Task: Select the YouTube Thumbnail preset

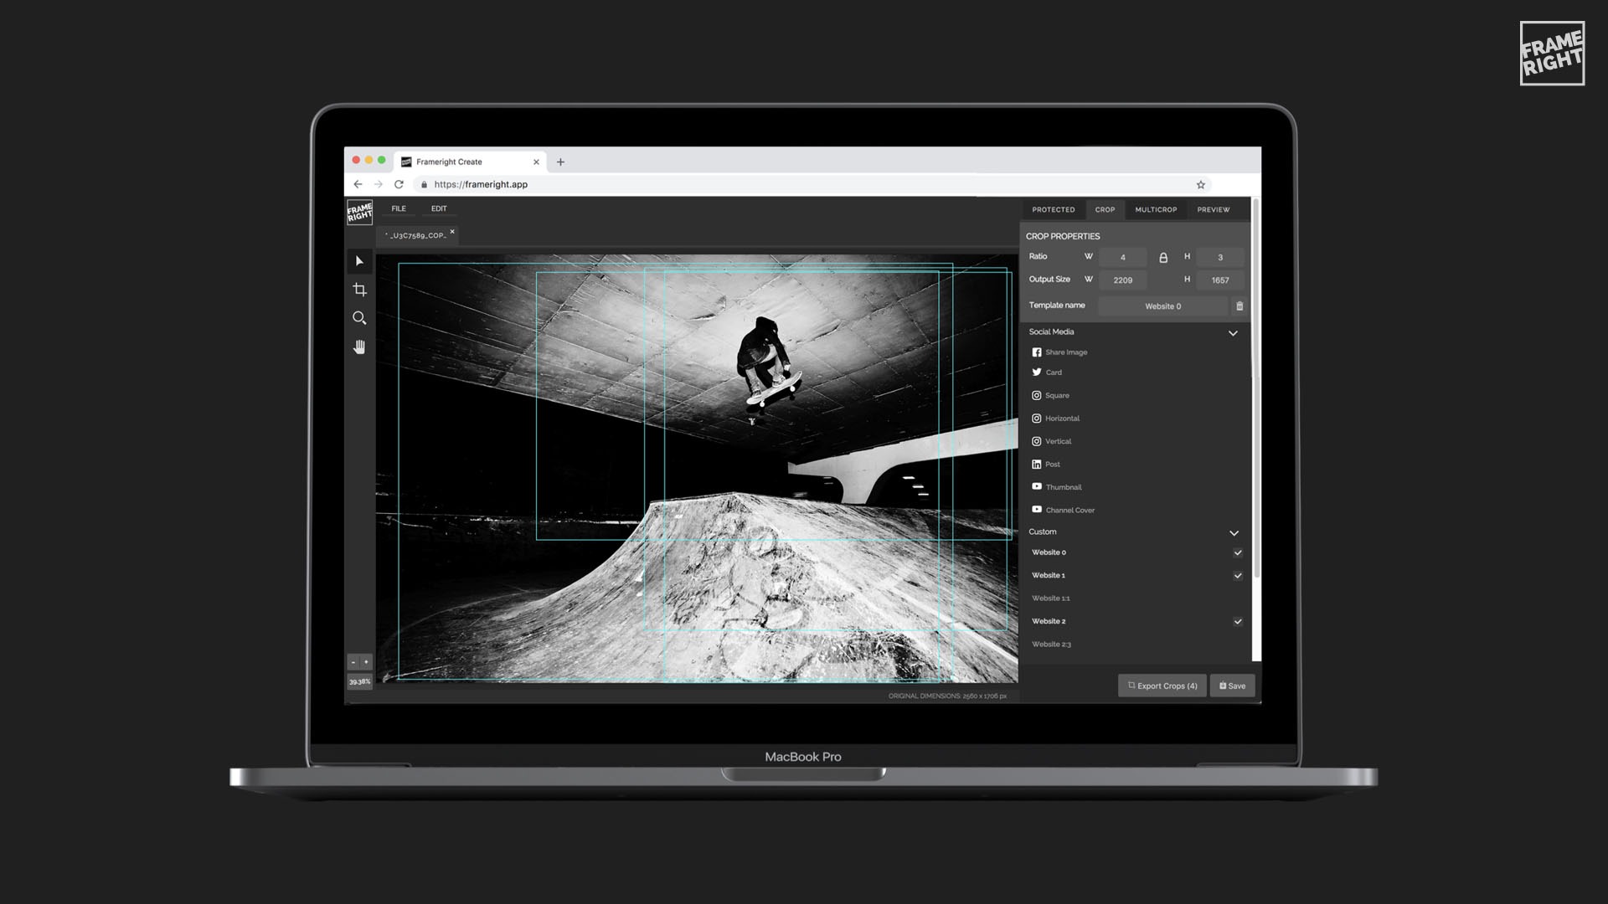Action: coord(1064,486)
